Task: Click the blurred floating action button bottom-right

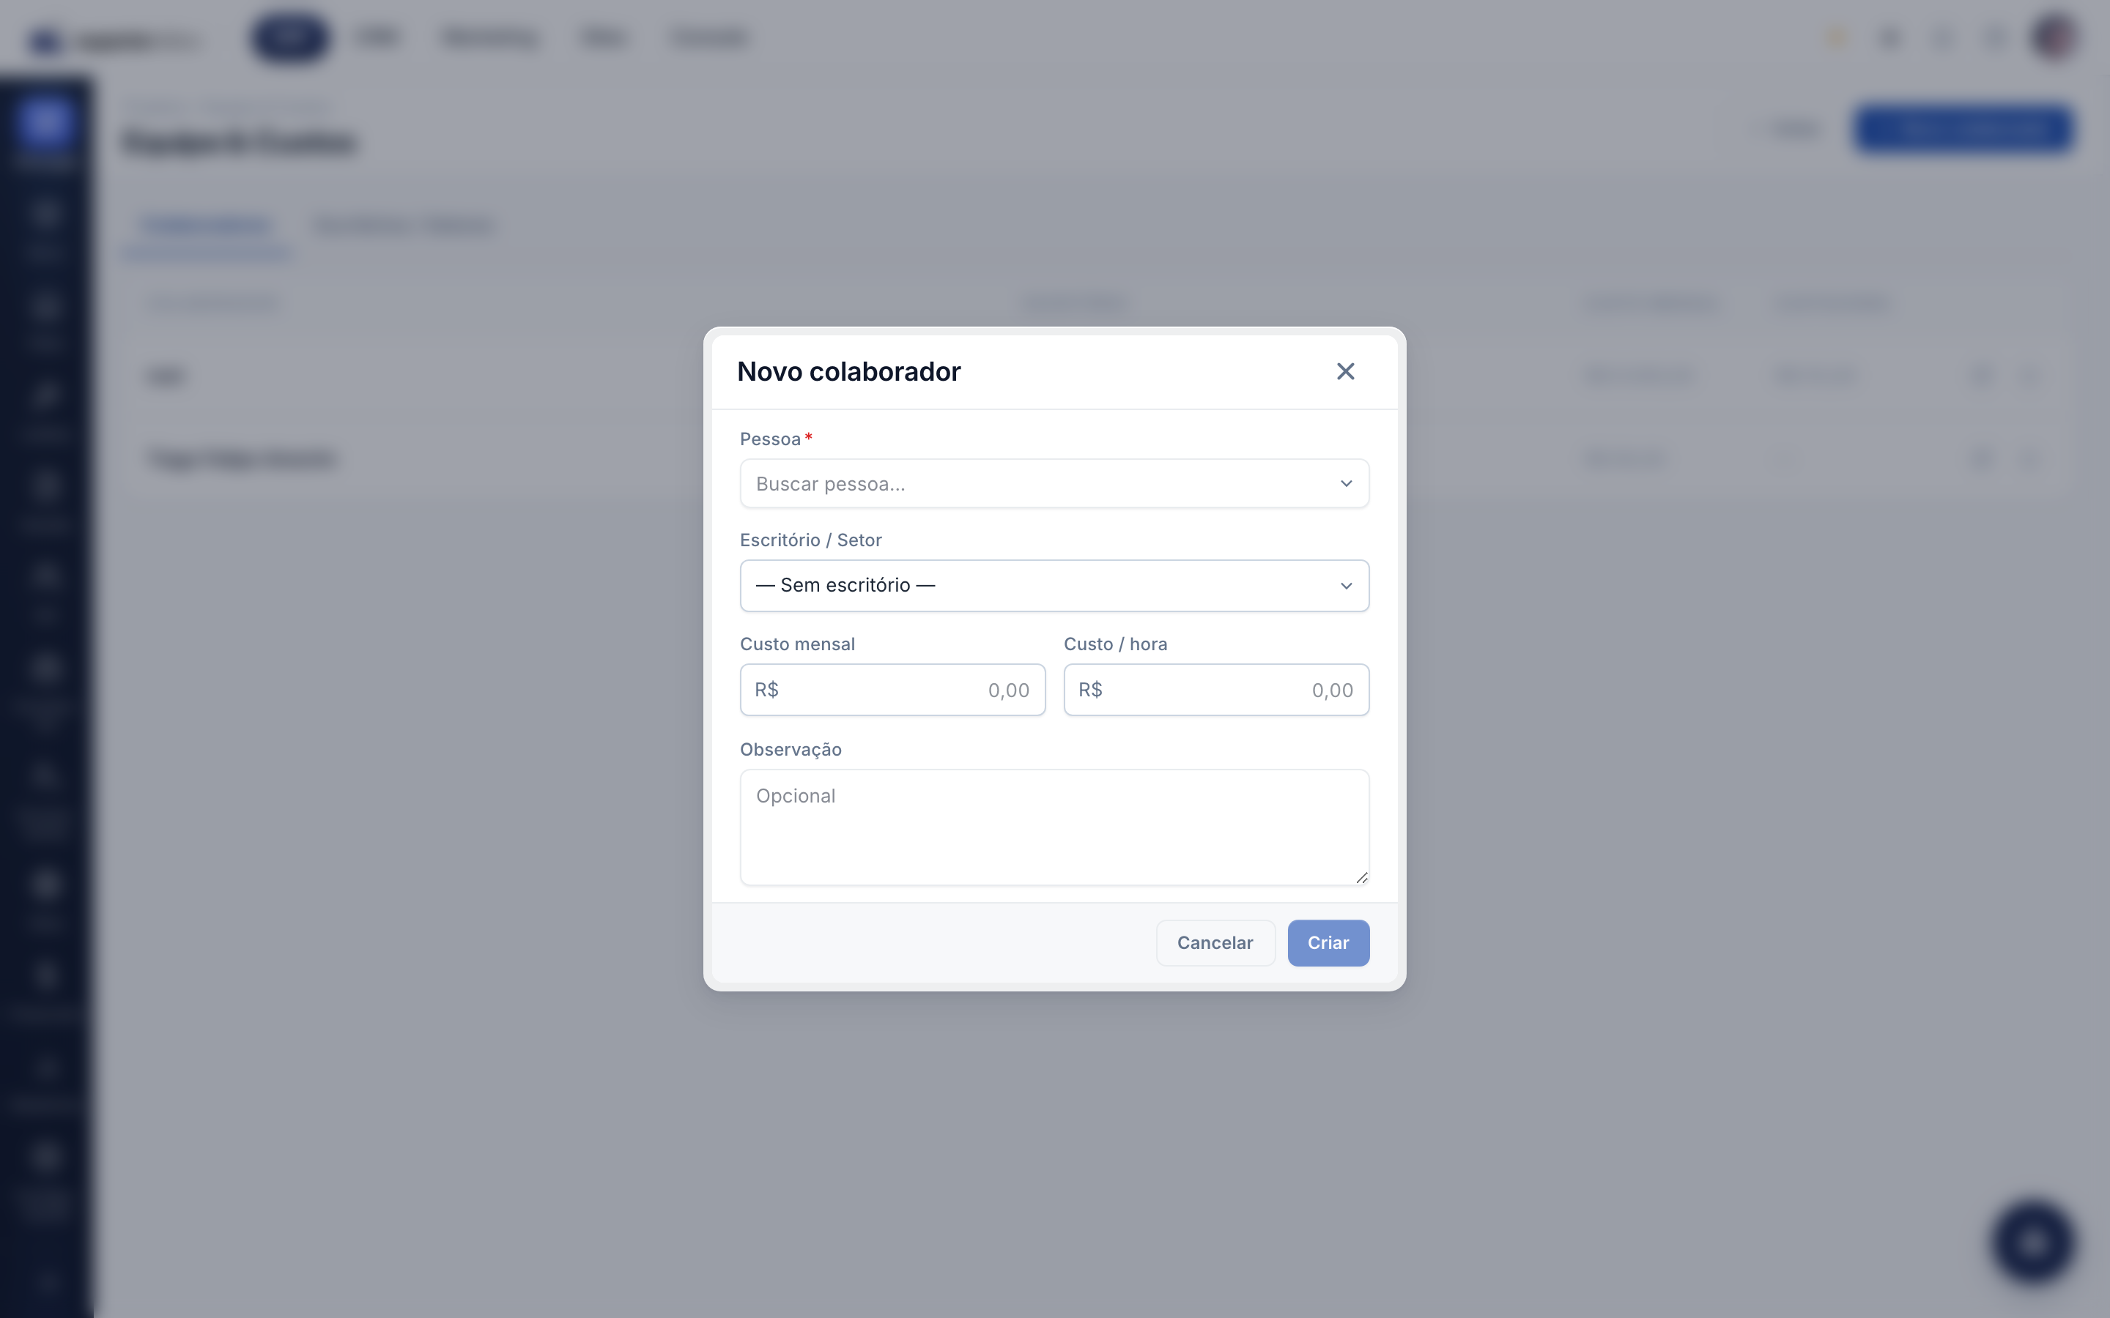Action: [x=2032, y=1243]
